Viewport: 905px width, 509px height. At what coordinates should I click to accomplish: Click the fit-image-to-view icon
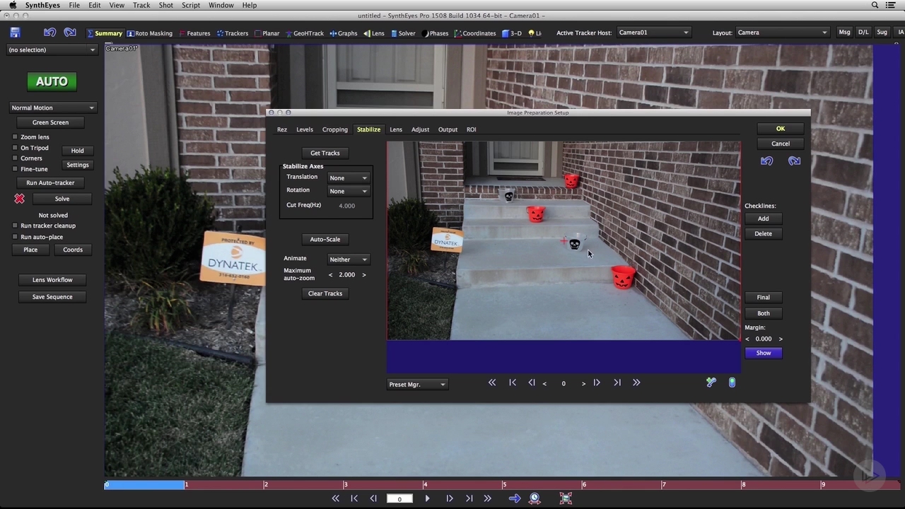pyautogui.click(x=566, y=498)
